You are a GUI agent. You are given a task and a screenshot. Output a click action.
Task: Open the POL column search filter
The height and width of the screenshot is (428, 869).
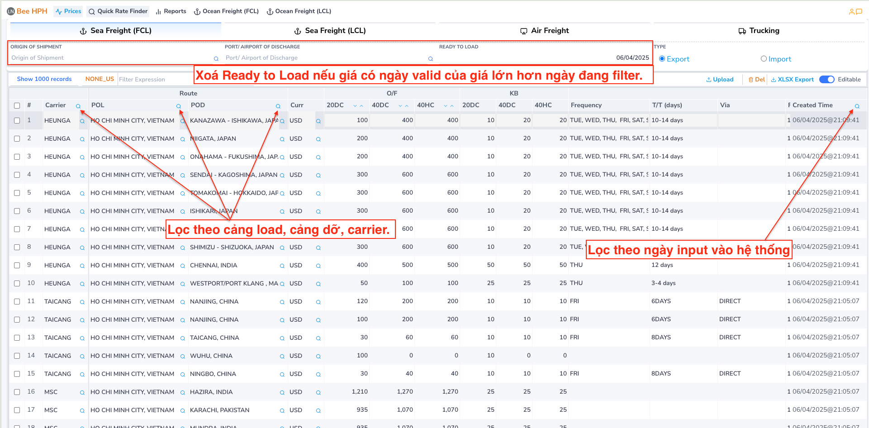pos(178,105)
